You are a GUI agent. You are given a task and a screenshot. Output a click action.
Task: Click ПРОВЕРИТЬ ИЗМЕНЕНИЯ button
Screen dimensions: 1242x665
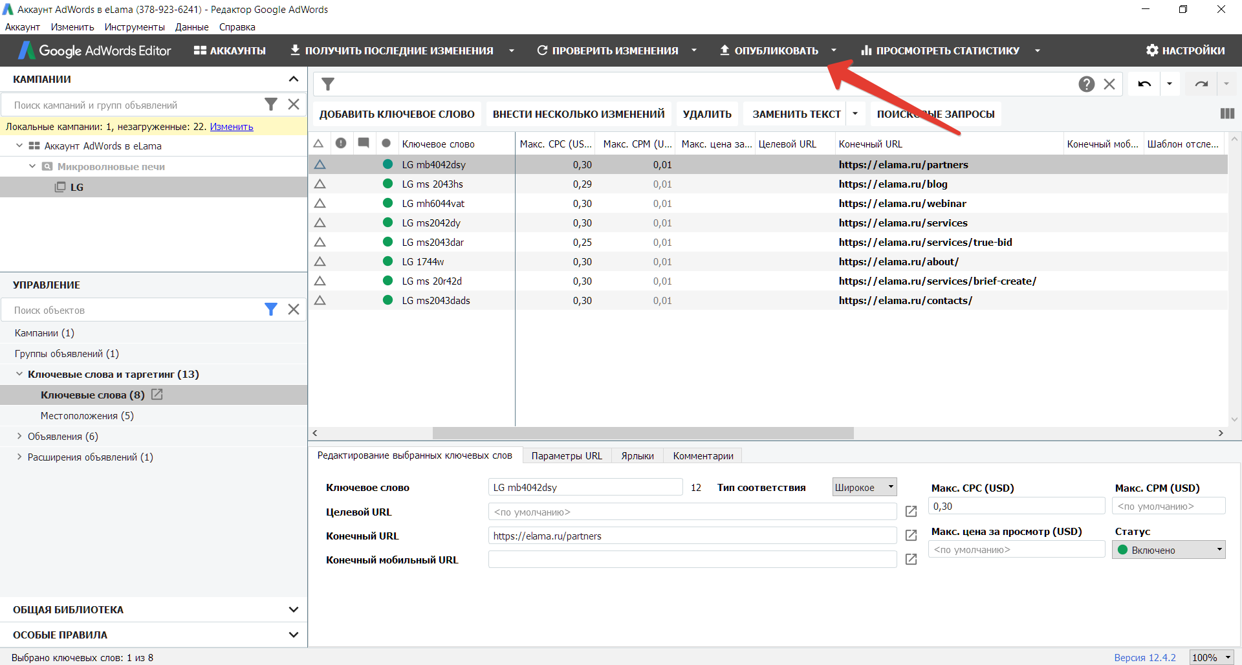coord(607,50)
